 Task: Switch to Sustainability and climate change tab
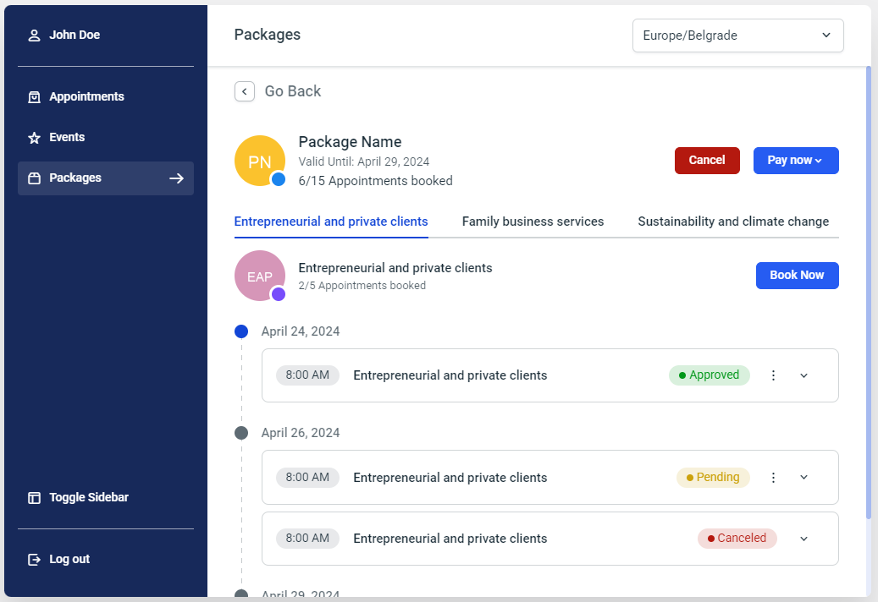(x=733, y=222)
